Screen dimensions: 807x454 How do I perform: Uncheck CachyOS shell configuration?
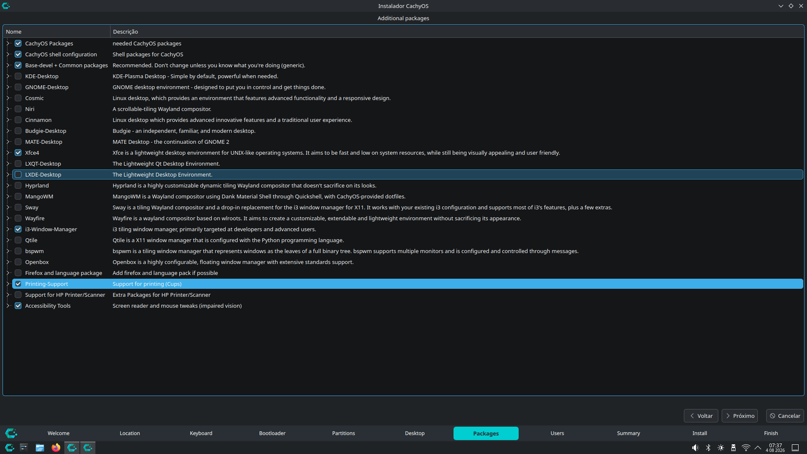tap(18, 54)
